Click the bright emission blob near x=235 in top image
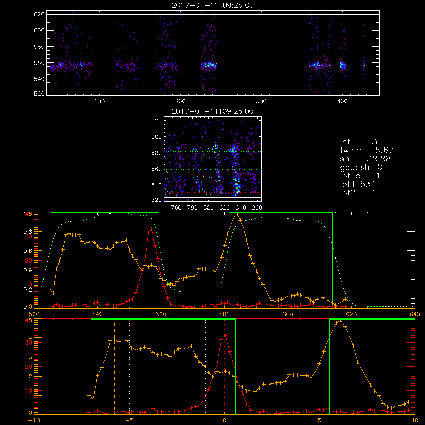425x425 pixels. (x=209, y=65)
